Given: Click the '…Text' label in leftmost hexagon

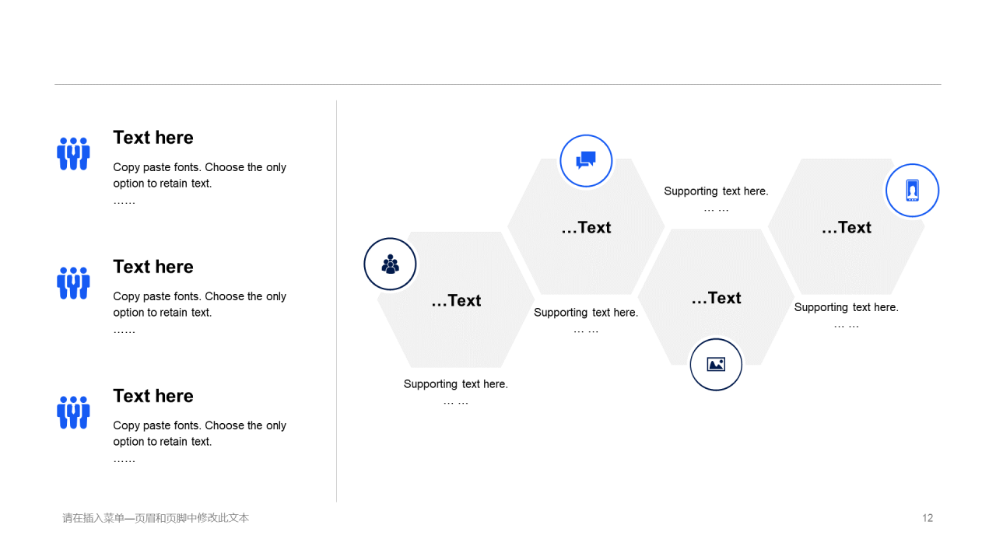Looking at the screenshot, I should [456, 300].
